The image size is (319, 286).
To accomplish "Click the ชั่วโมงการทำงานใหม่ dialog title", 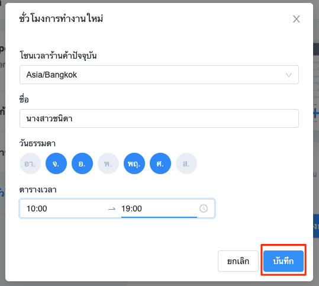I will pos(61,19).
